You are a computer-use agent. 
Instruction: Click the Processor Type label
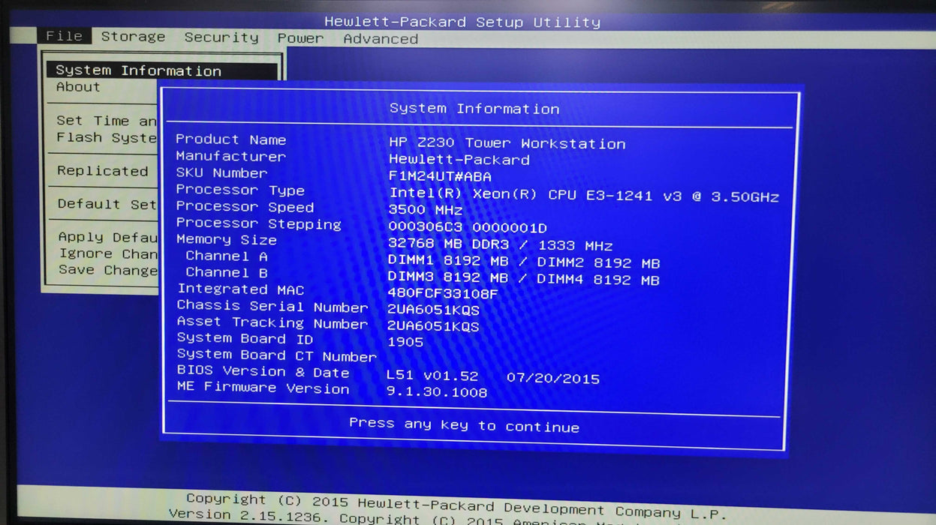240,190
